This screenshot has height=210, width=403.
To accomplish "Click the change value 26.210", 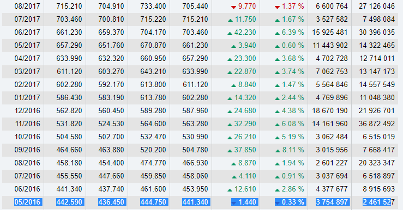I will [245, 137].
